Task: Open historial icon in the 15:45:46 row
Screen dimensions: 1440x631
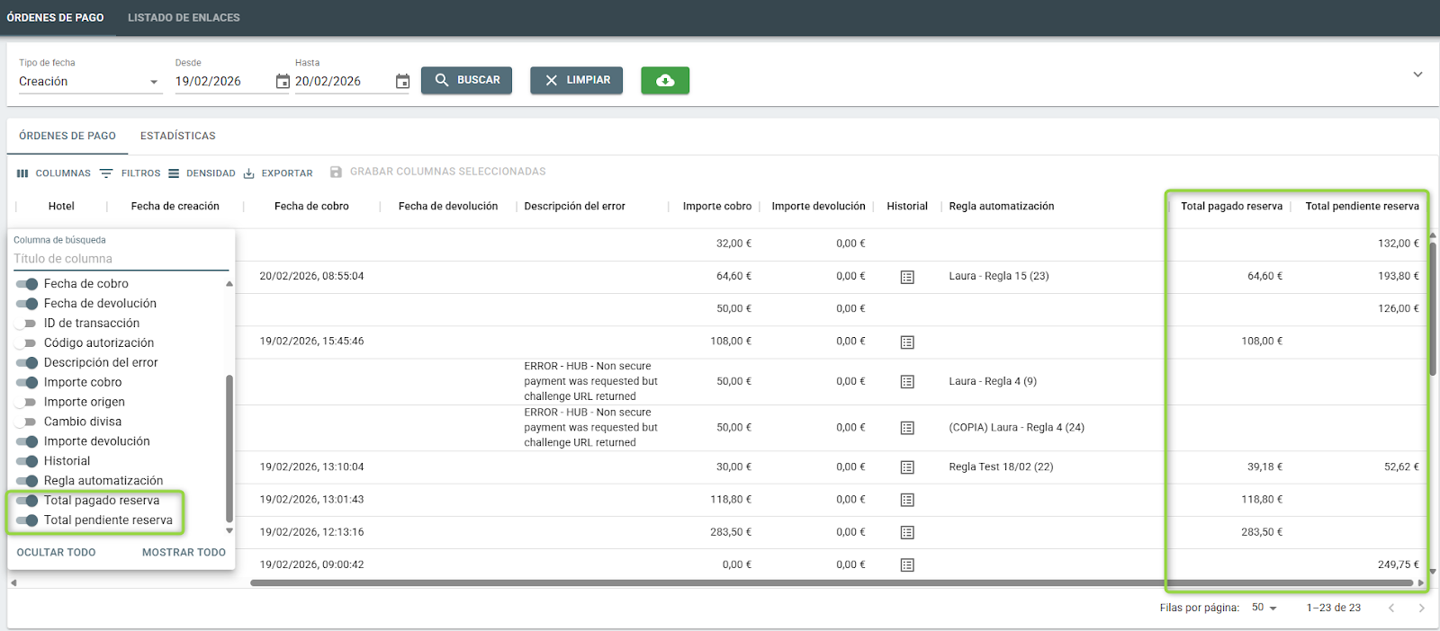Action: click(x=907, y=342)
